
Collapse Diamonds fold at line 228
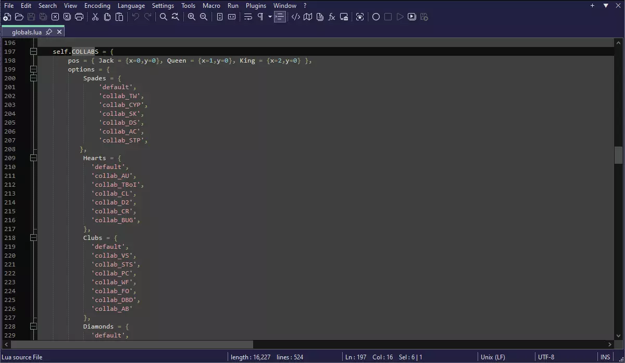33,326
